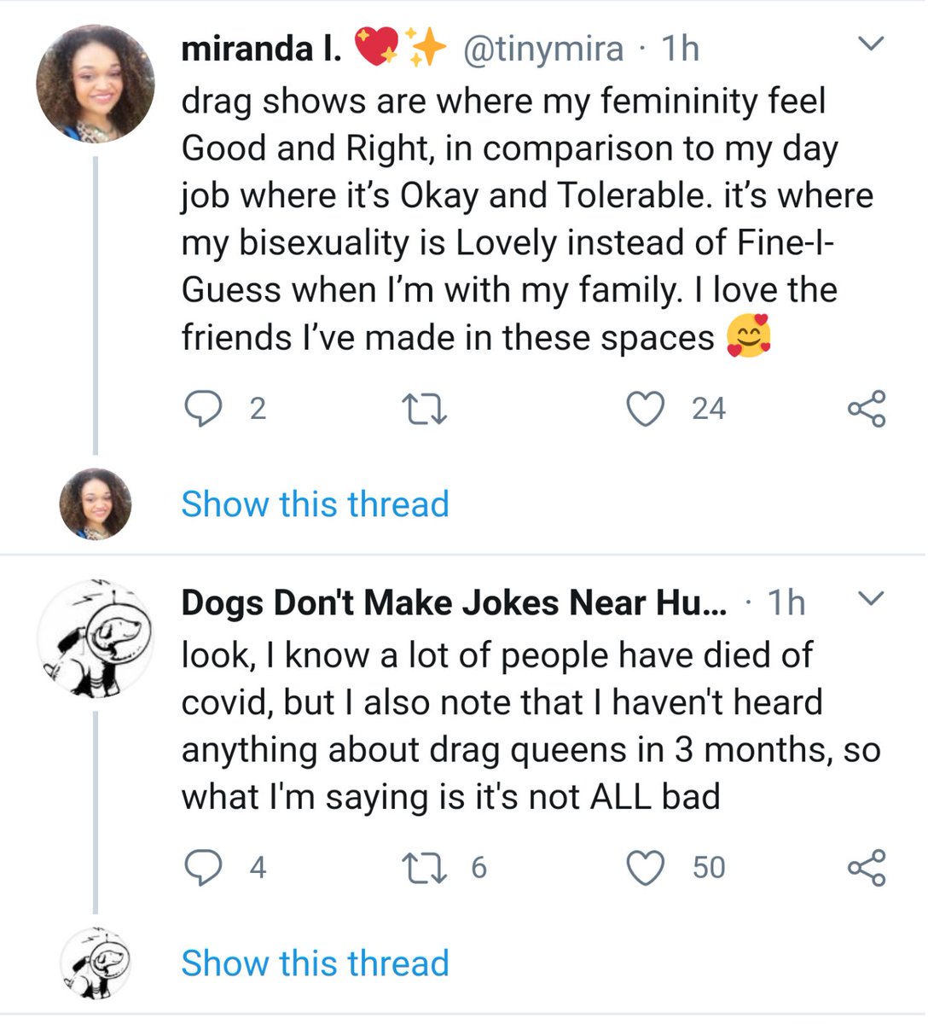
Task: Open dropdown chevron on miranda I.'s tweet
Action: coord(871,44)
